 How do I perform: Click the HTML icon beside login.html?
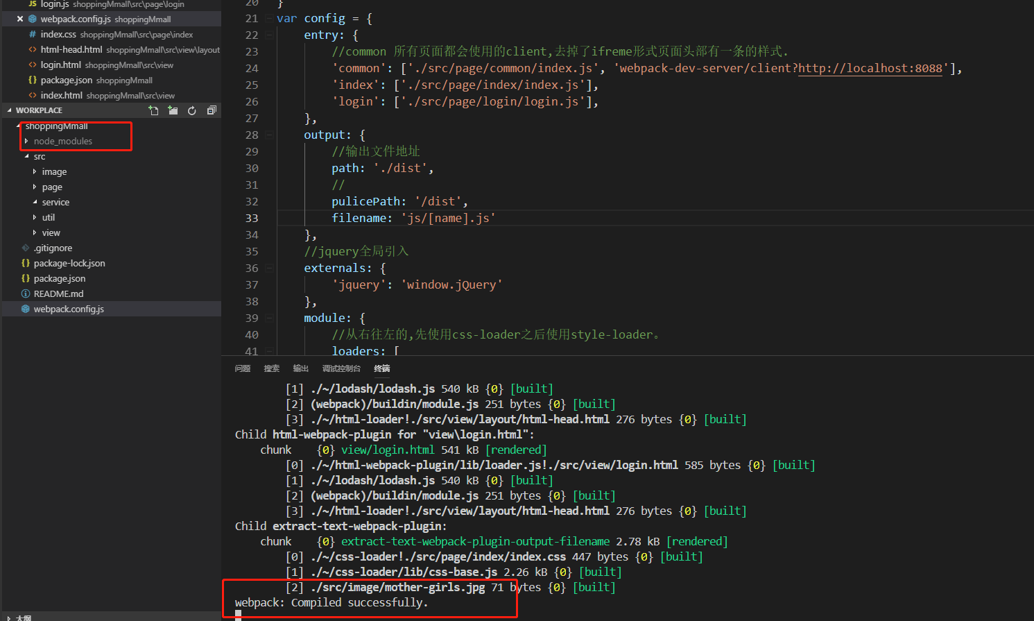(33, 65)
